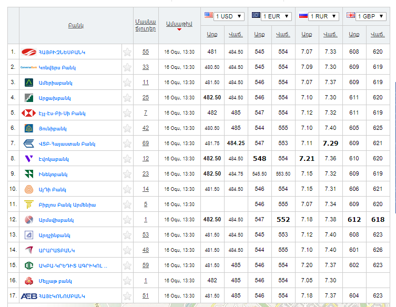Open ՀԱՅԲԻԶՆԵՍԲԱՆԿ bank name link
Screen dimensions: 396x307
(x=62, y=52)
